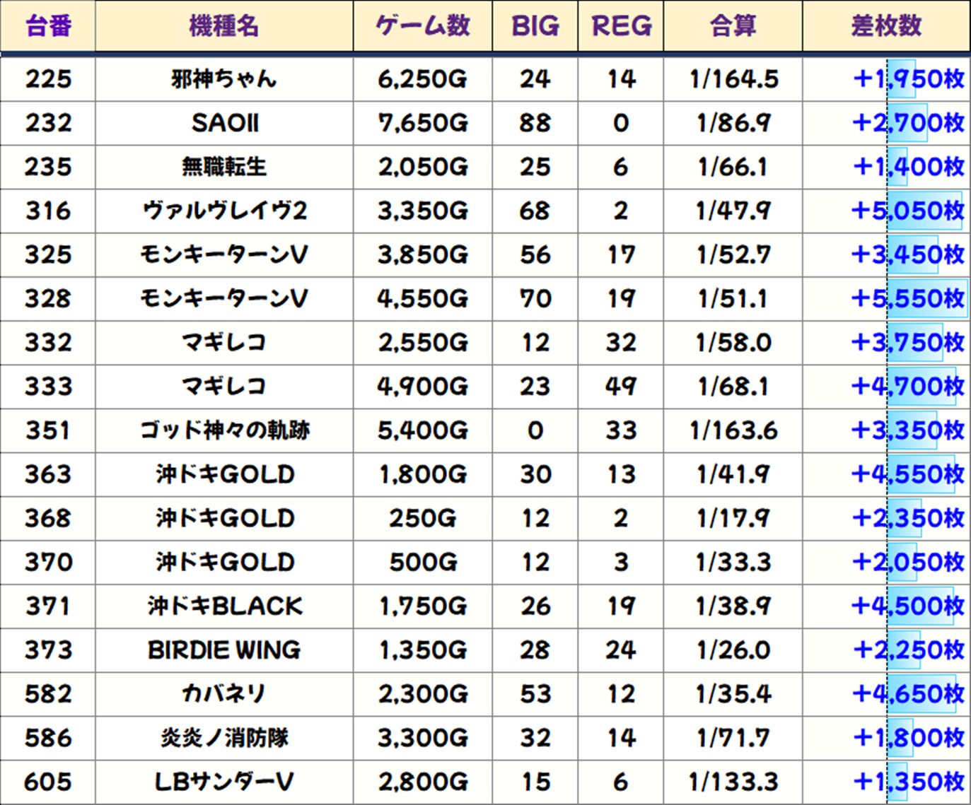
Task: Click the +1,400枚 difference value
Action: 909,167
